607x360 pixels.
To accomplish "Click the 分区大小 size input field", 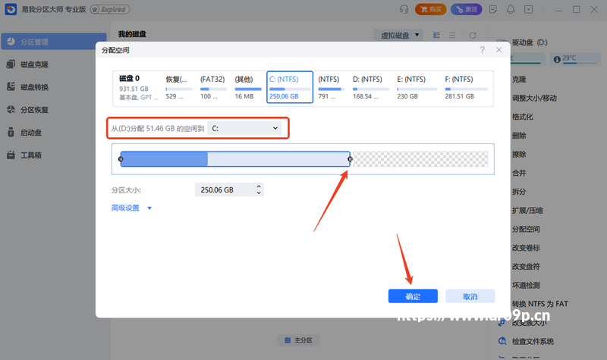I will pos(225,190).
